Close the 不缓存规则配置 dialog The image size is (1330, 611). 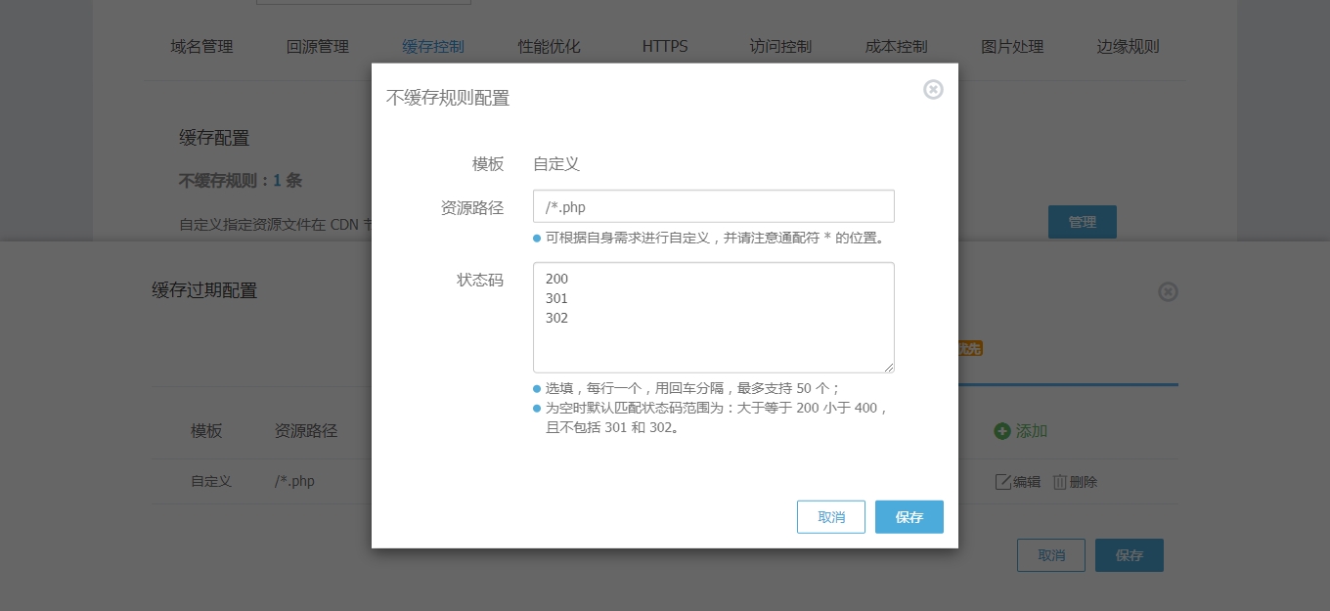click(x=933, y=90)
